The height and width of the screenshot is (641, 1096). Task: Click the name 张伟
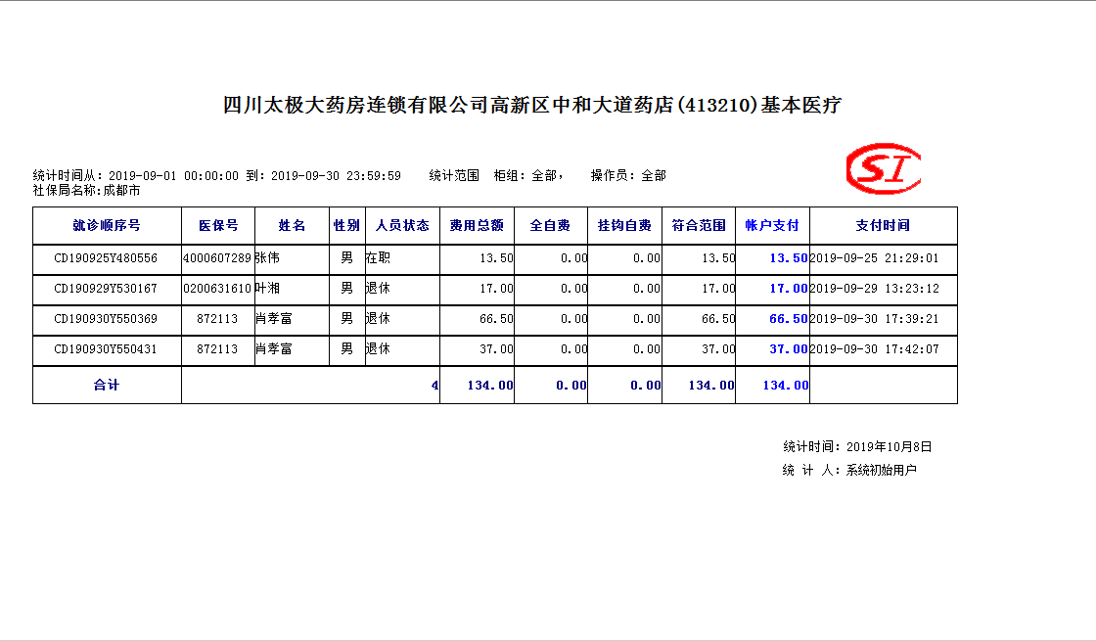[268, 258]
